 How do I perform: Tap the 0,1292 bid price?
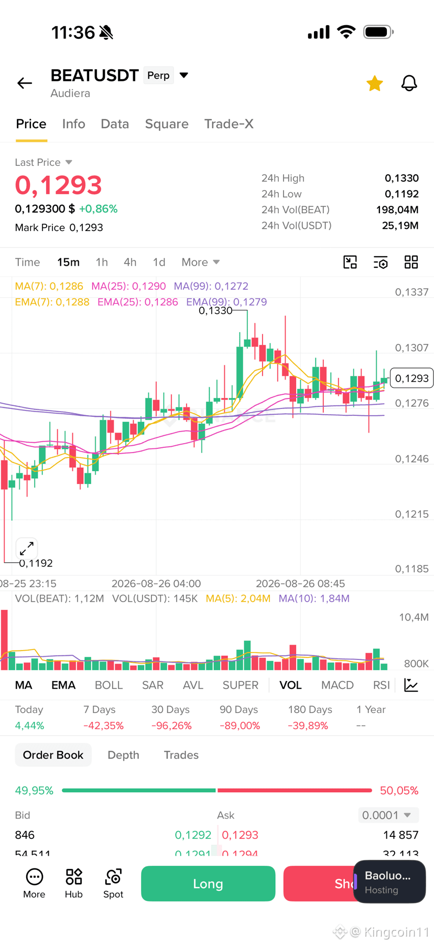(x=193, y=835)
